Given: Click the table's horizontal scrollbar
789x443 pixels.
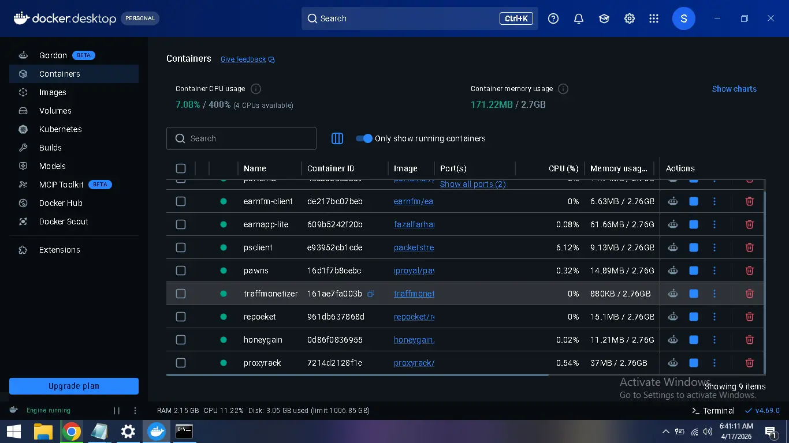Looking at the screenshot, I should (357, 375).
